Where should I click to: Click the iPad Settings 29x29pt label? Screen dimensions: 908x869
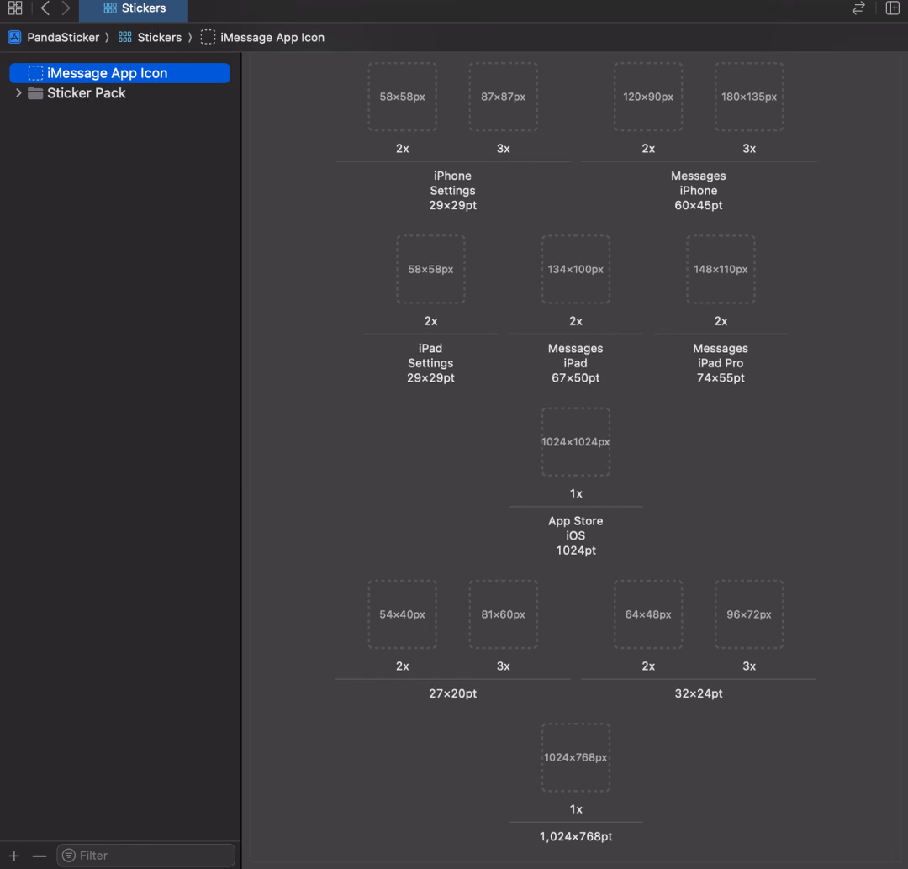tap(430, 363)
